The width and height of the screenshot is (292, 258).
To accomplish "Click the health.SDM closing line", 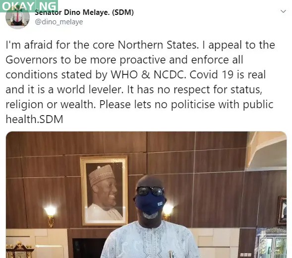I will 34,119.
